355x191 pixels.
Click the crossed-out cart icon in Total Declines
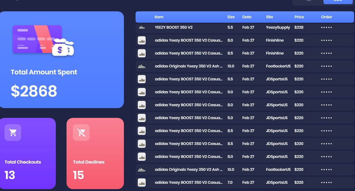(x=81, y=133)
